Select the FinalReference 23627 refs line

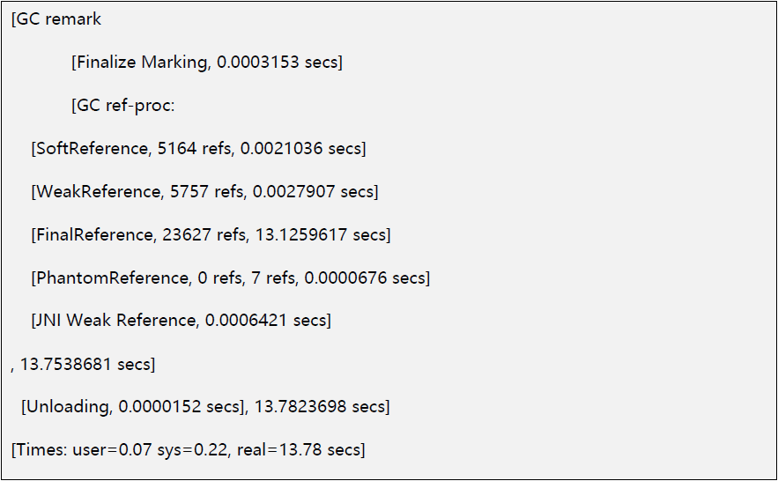click(211, 234)
